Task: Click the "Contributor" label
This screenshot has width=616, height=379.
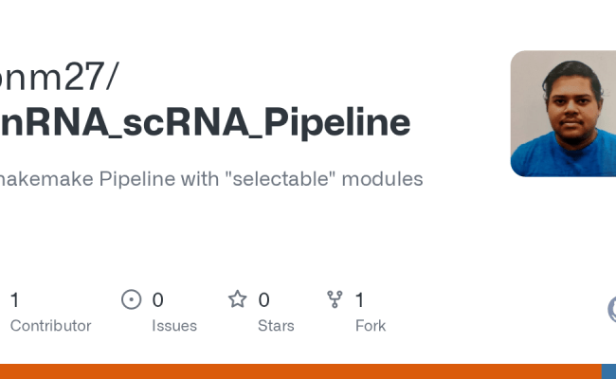Action: coord(50,326)
